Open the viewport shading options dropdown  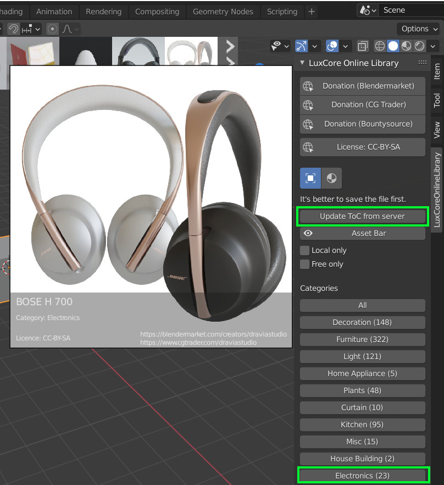pos(434,46)
